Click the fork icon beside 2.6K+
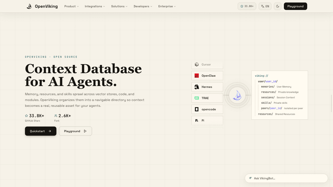333x187 pixels. pos(56,116)
